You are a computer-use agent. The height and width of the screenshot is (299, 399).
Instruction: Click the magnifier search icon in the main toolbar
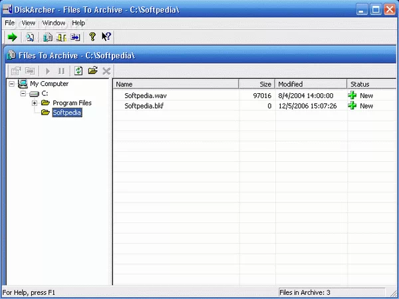pyautogui.click(x=30, y=37)
